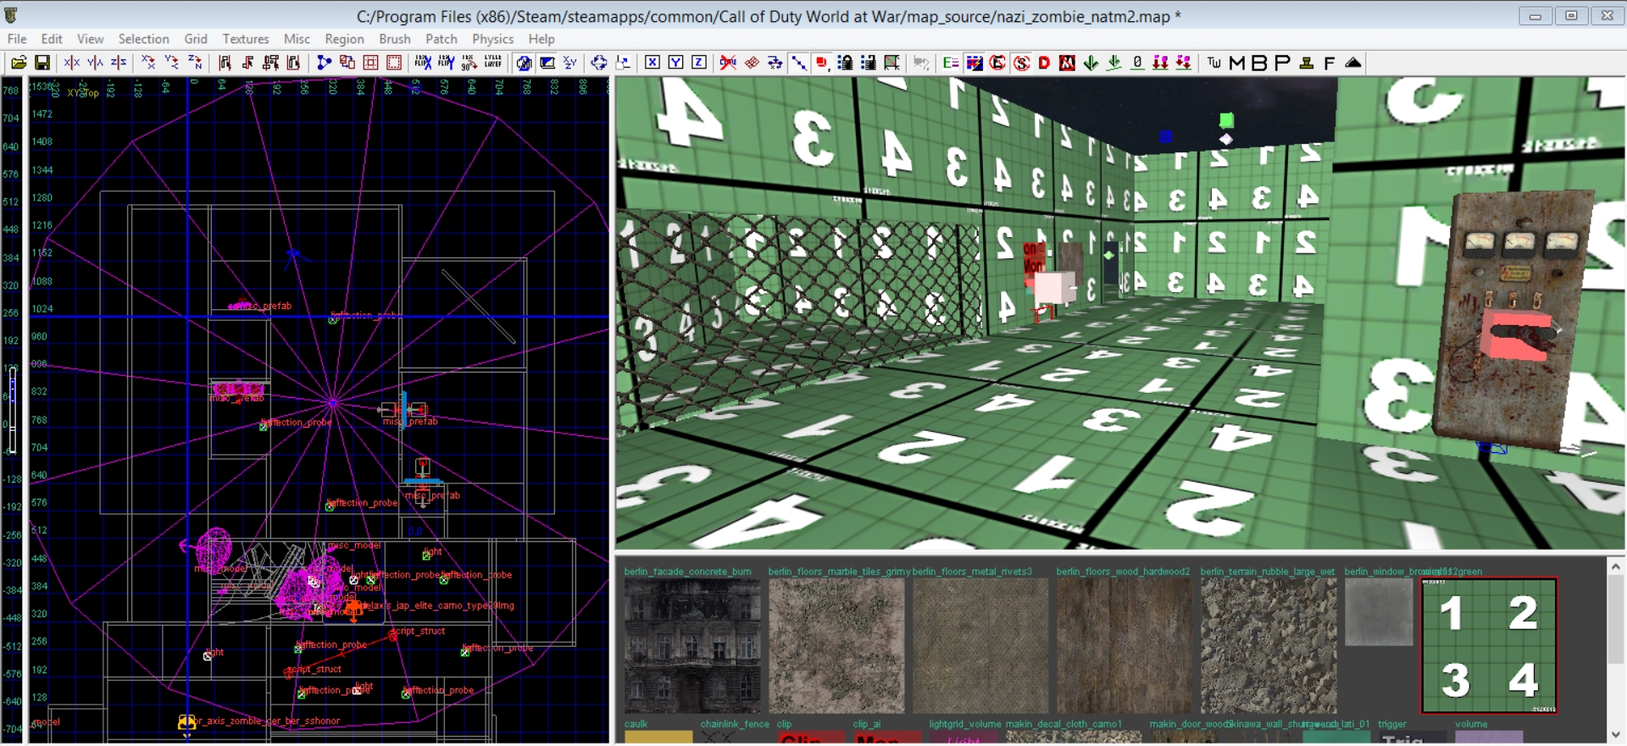The image size is (1627, 746).
Task: Open the Help menu
Action: pyautogui.click(x=541, y=39)
